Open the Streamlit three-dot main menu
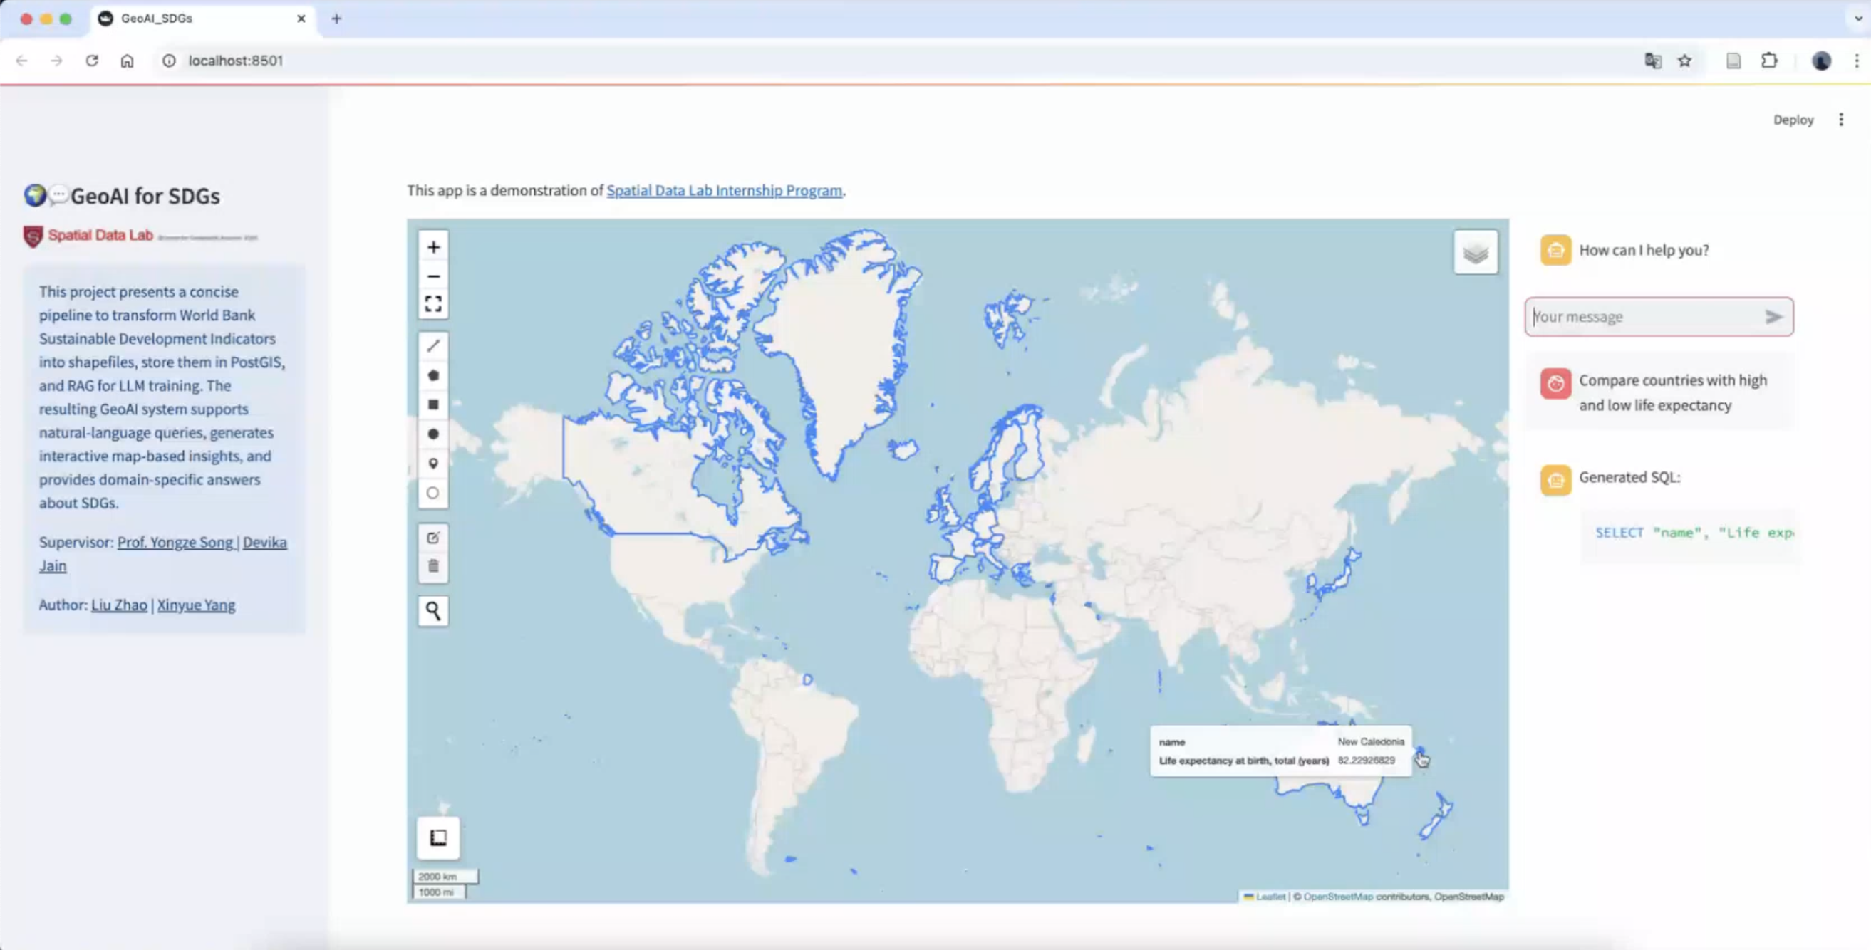 click(x=1840, y=120)
